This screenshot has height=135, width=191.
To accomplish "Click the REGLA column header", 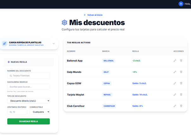I will coord(135,51).
